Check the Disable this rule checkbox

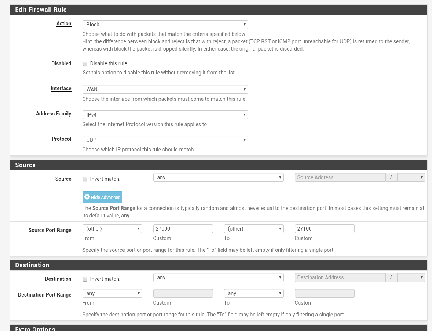pos(85,64)
